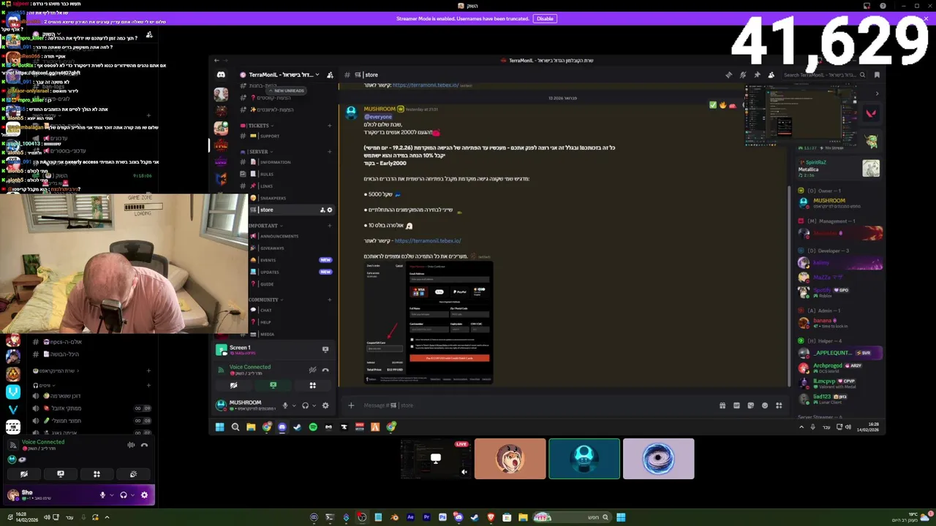Image resolution: width=936 pixels, height=526 pixels.
Task: Open settings gear for the store channel
Action: [x=330, y=210]
